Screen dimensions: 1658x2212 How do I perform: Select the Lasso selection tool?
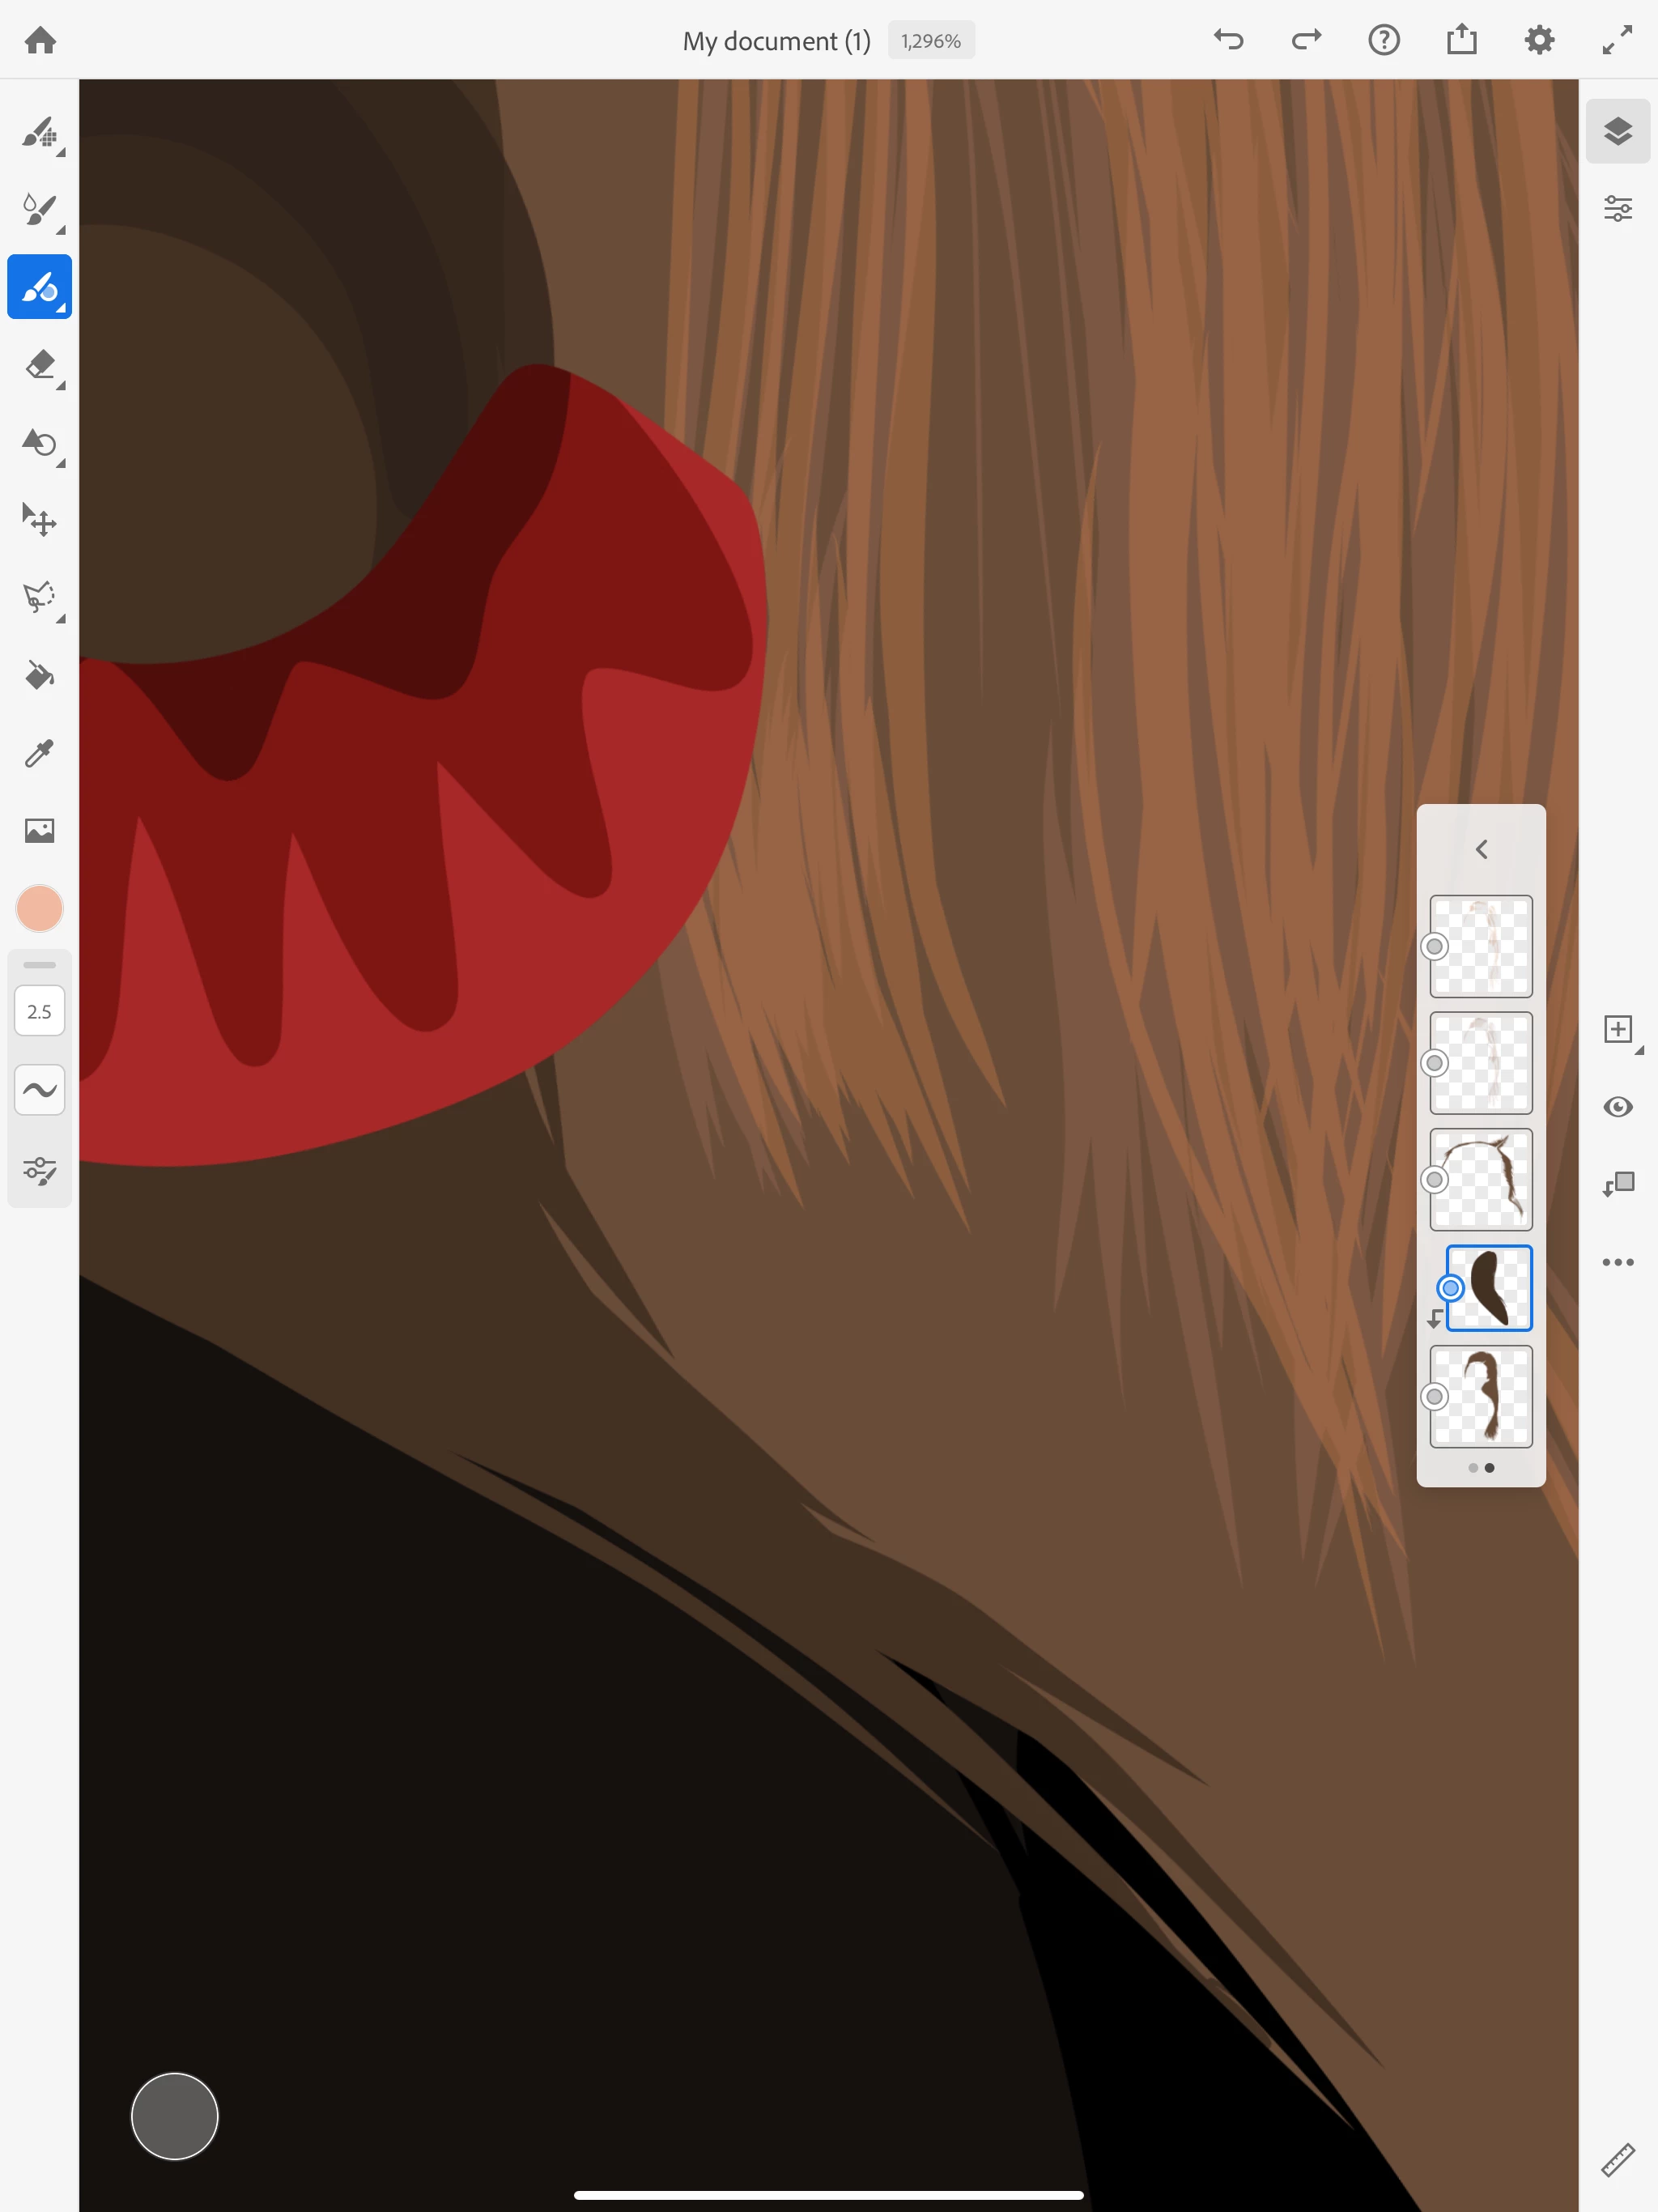[x=39, y=597]
